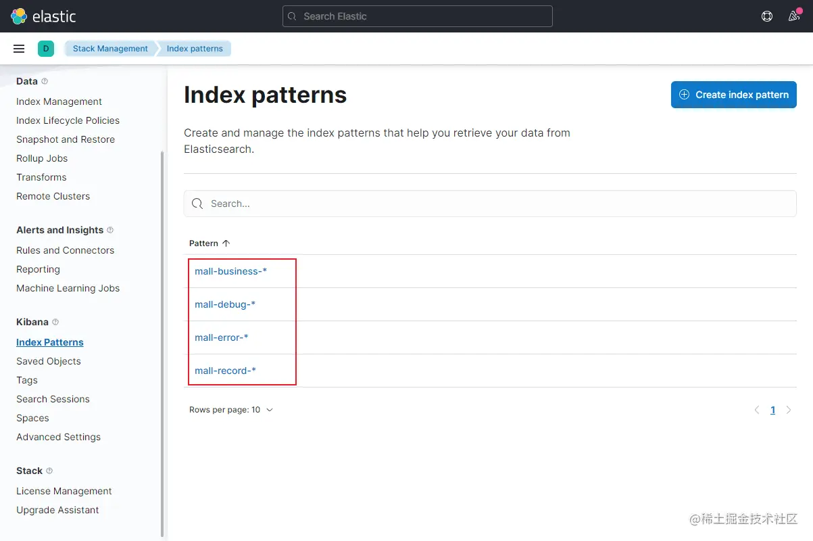This screenshot has width=813, height=541.
Task: Open Rules and Connectors
Action: [66, 250]
